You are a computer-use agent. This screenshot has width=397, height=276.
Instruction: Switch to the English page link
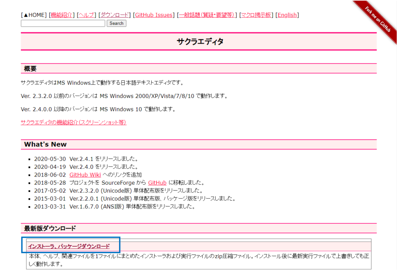pos(287,15)
